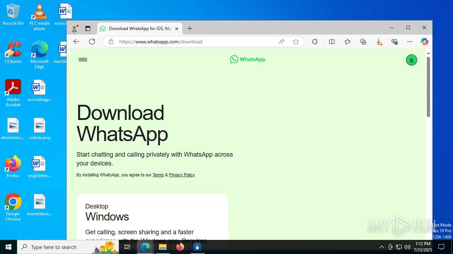Select Firefox desktop shortcut
Image resolution: width=453 pixels, height=254 pixels.
pyautogui.click(x=13, y=167)
